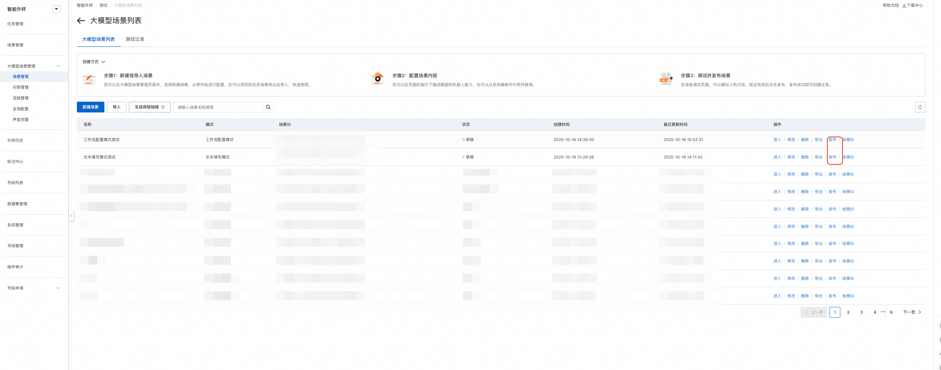Click 导出 for 文本填写模式测试
Screen dimensions: 941x370
click(818, 157)
